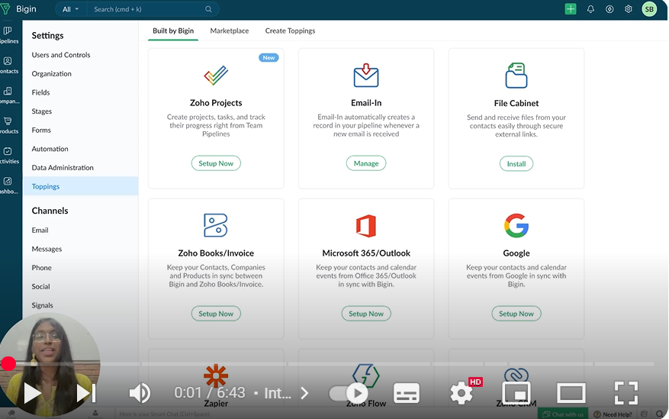The image size is (669, 419).
Task: Select Fields in settings sidebar
Action: point(40,92)
